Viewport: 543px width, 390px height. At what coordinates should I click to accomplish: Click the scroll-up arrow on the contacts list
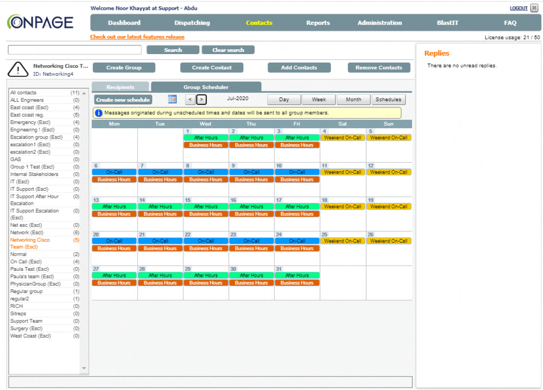pyautogui.click(x=83, y=92)
